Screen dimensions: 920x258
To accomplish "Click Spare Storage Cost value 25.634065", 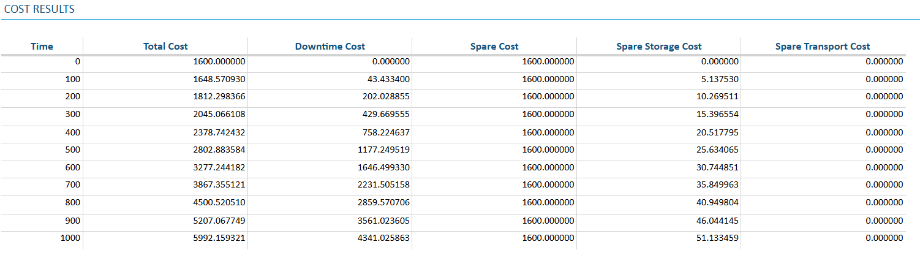I will tap(717, 150).
